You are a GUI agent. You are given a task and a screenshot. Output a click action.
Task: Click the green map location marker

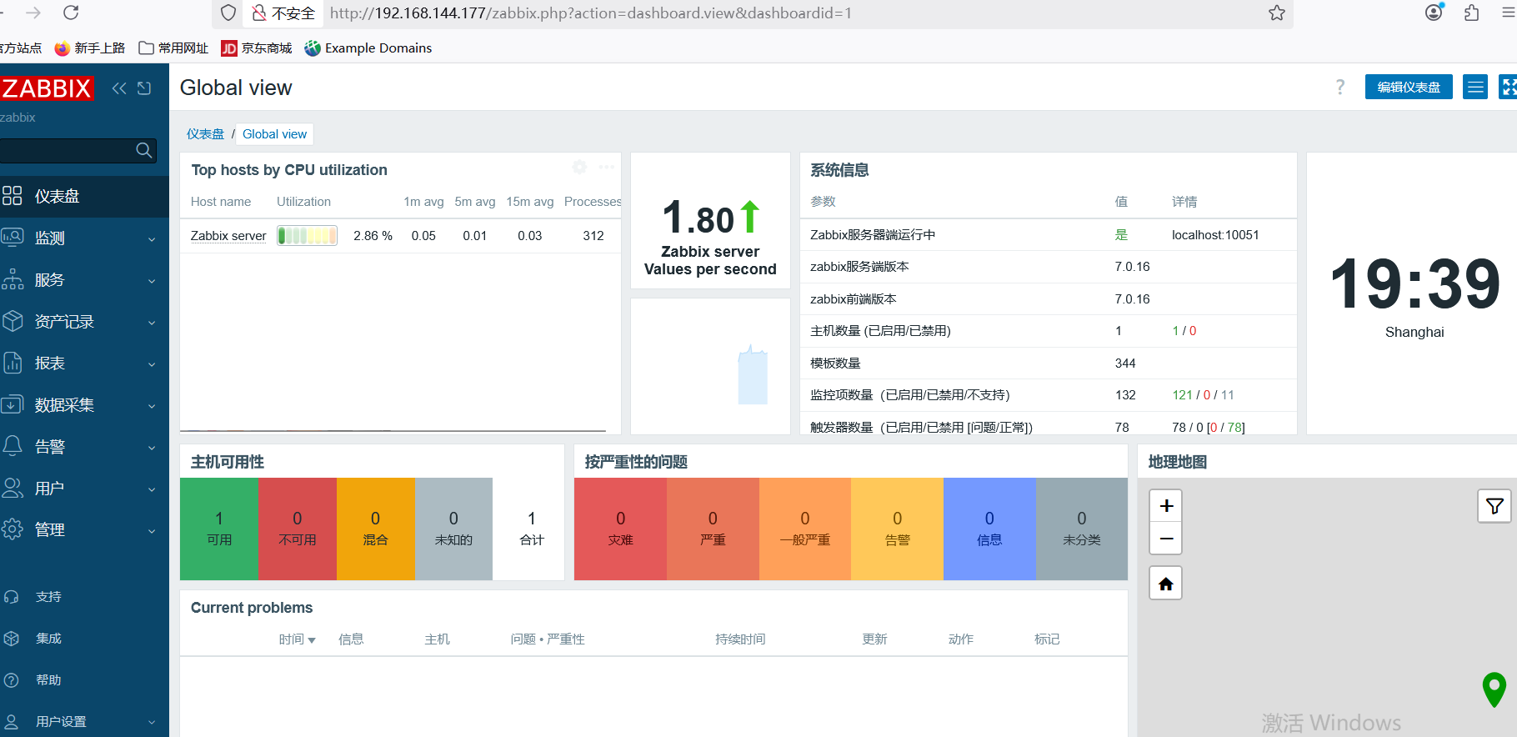pos(1494,689)
